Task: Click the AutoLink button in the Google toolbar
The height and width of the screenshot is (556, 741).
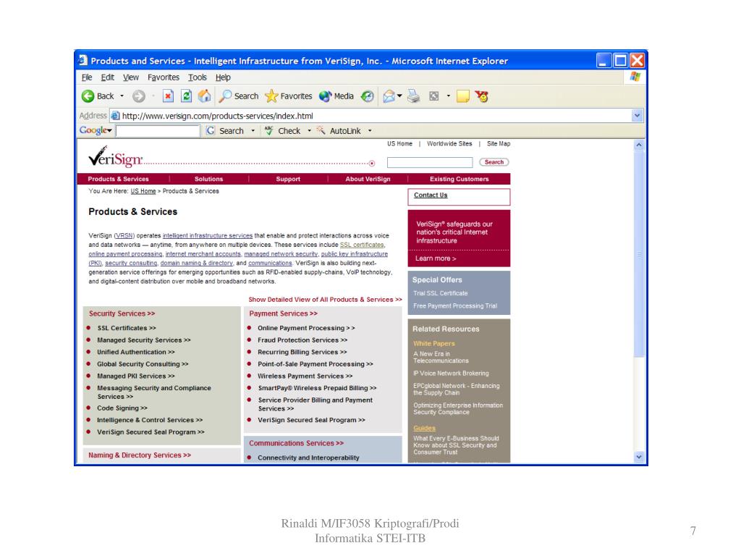Action: 339,131
